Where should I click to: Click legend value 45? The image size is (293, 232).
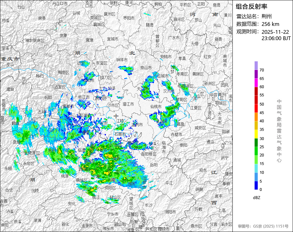click(x=262, y=113)
